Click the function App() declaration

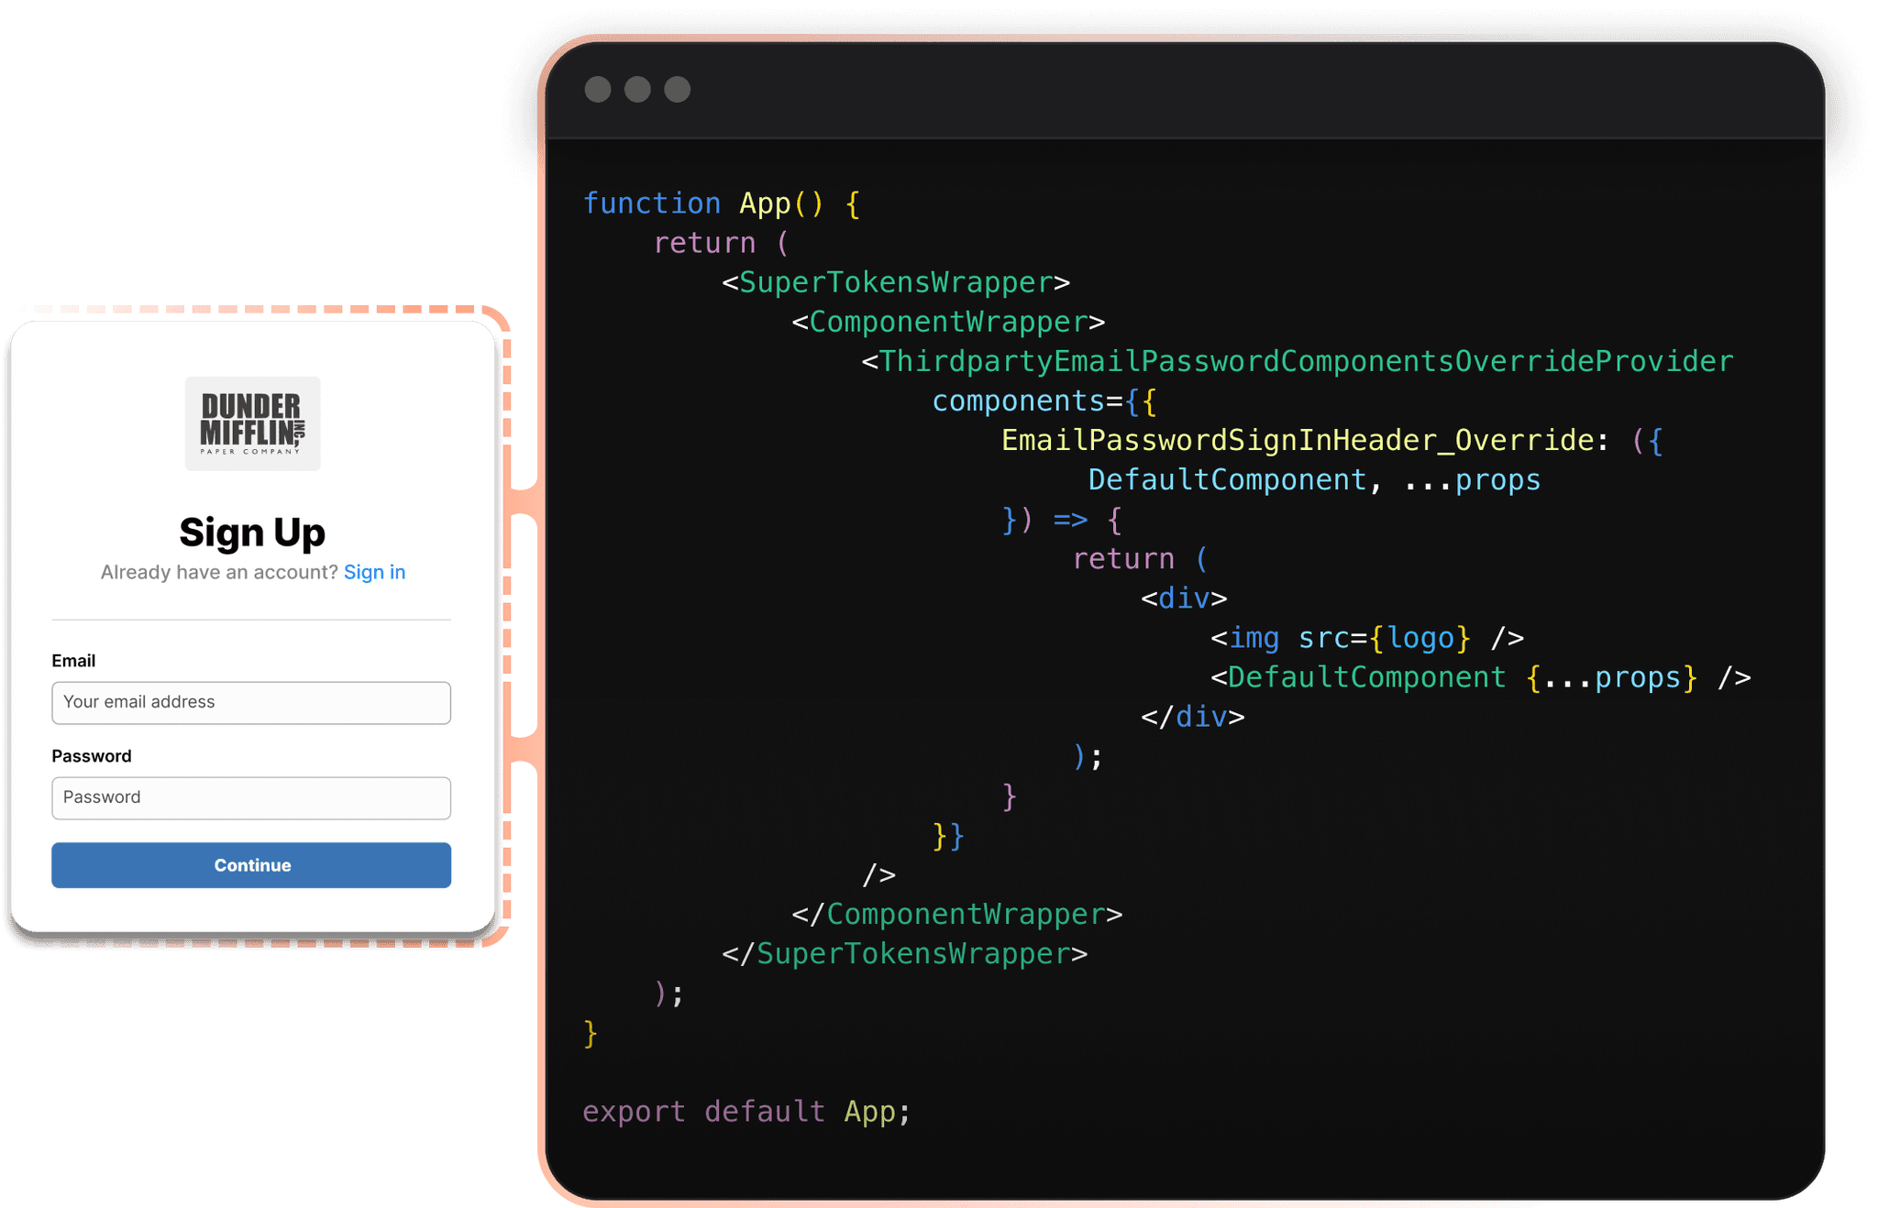720,203
